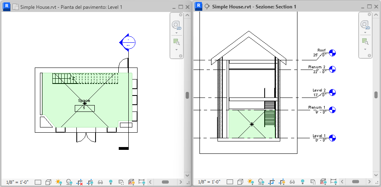Toggle Show Crop Region in Level 1 view
This screenshot has height=187, width=381.
tap(90, 182)
